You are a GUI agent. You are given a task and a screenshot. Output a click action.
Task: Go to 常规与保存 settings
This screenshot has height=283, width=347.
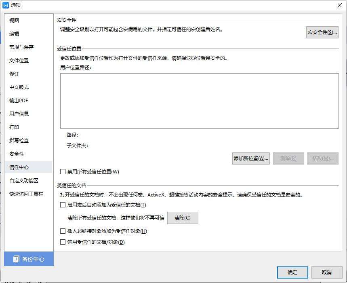pos(21,47)
